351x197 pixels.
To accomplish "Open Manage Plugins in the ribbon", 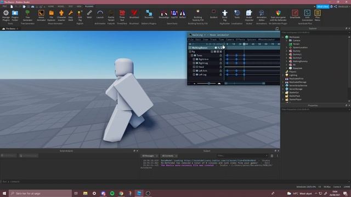I will pyautogui.click(x=6, y=15).
